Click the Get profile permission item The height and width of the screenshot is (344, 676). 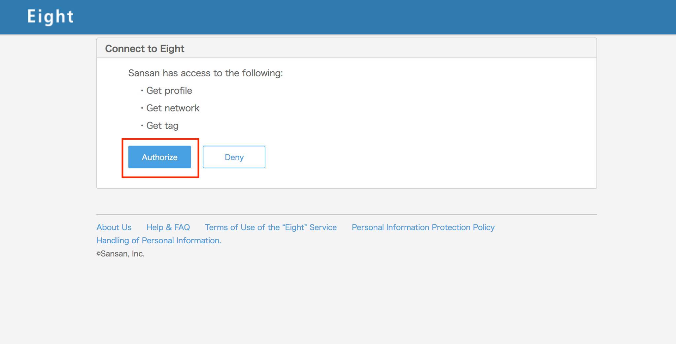tap(169, 90)
